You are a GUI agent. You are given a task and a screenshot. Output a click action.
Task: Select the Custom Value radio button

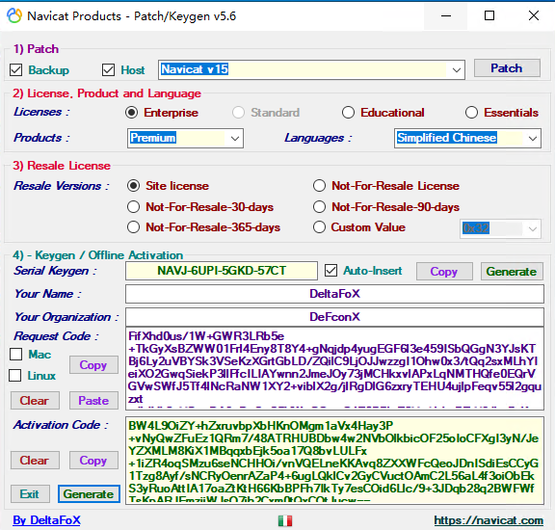coord(319,227)
